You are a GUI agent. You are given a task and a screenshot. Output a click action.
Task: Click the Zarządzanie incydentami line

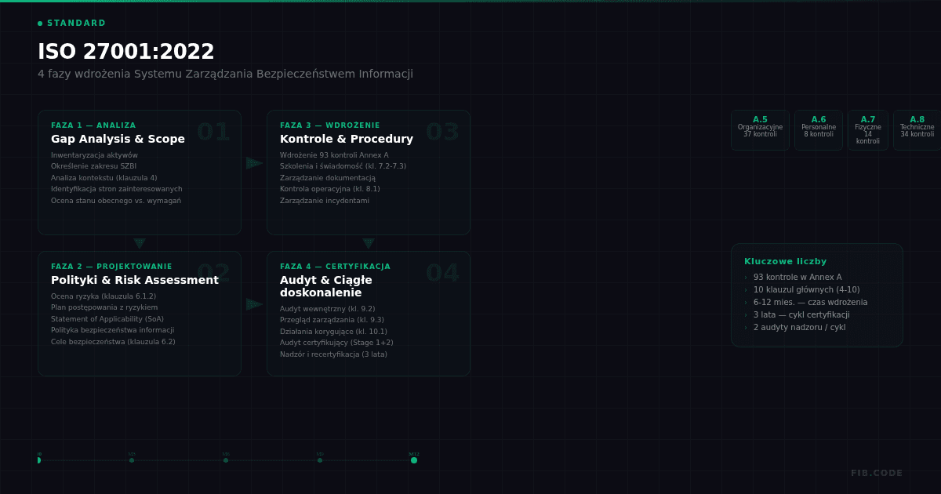[x=325, y=201]
